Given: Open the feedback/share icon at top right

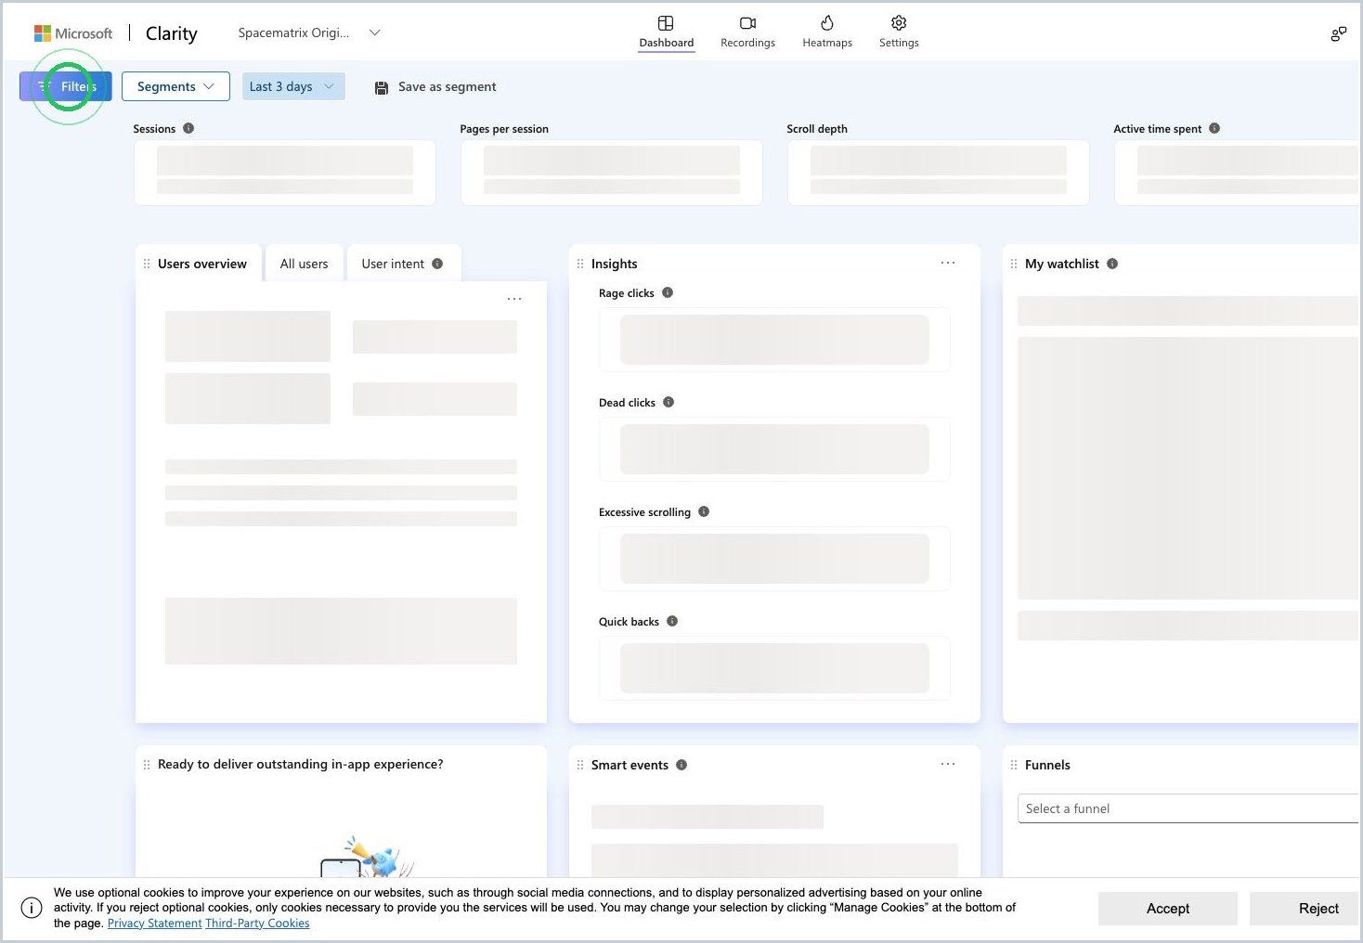Looking at the screenshot, I should [1338, 34].
